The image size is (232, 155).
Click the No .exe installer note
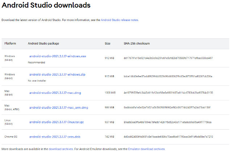click(x=37, y=81)
